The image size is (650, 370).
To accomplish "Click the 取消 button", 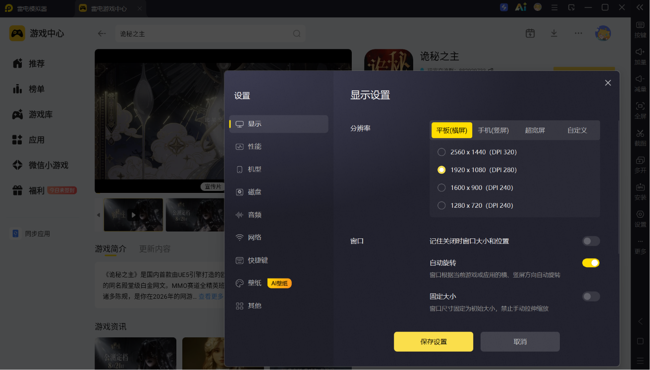I will point(520,342).
